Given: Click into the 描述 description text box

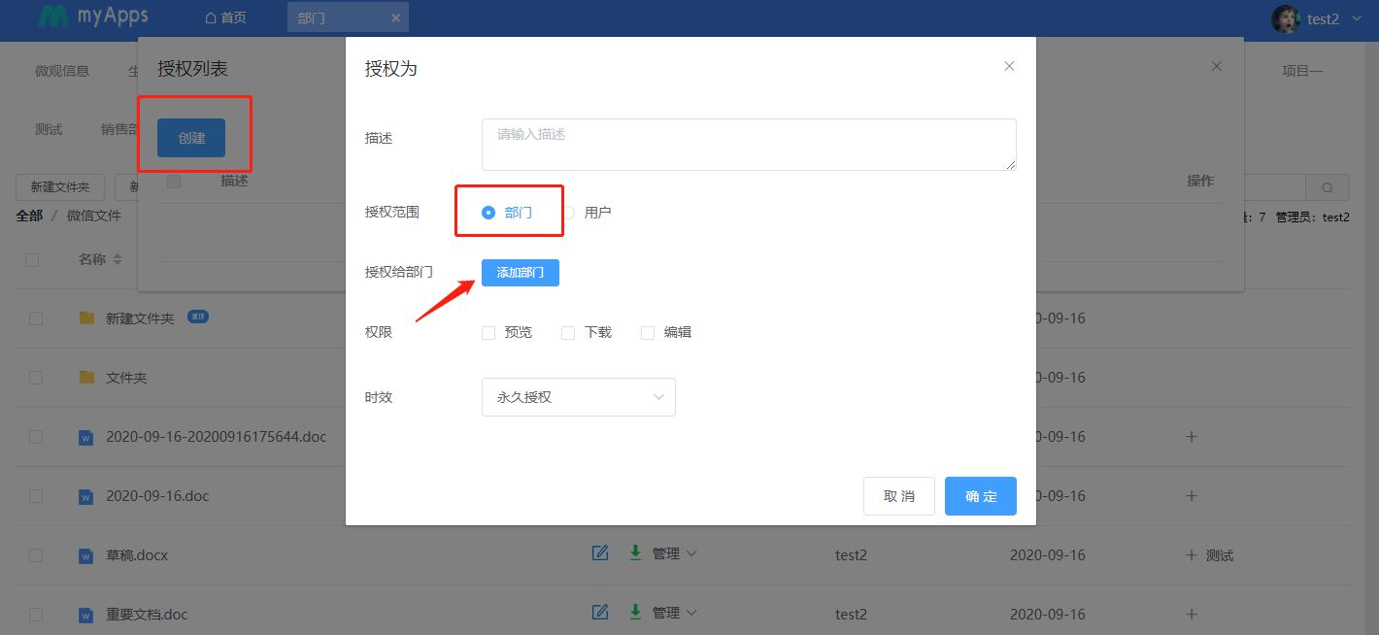Looking at the screenshot, I should click(748, 145).
